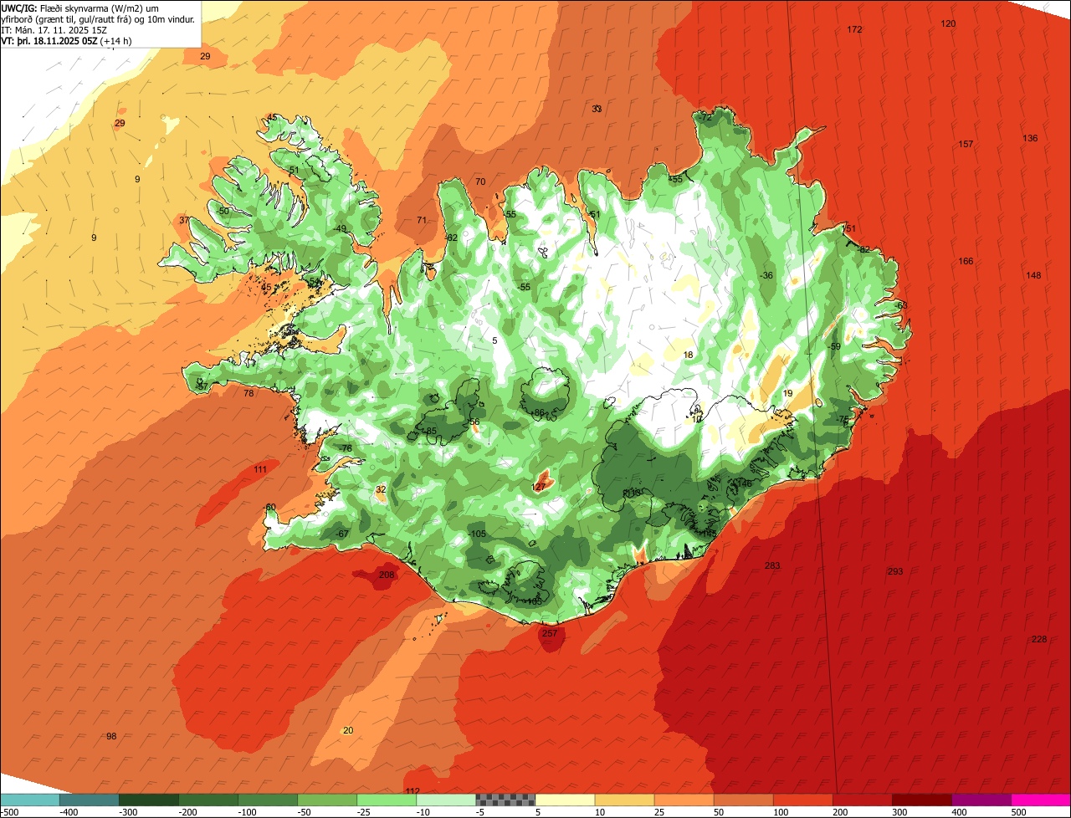The width and height of the screenshot is (1071, 818).
Task: Click the negative flux value -59 in the east
Action: pyautogui.click(x=833, y=347)
